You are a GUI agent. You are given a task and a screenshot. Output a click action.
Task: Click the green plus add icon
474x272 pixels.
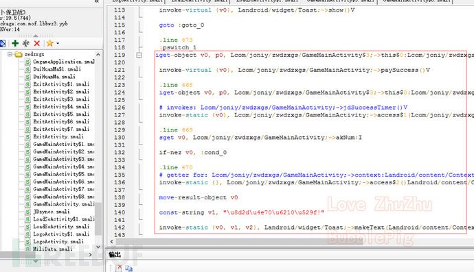click(15, 43)
